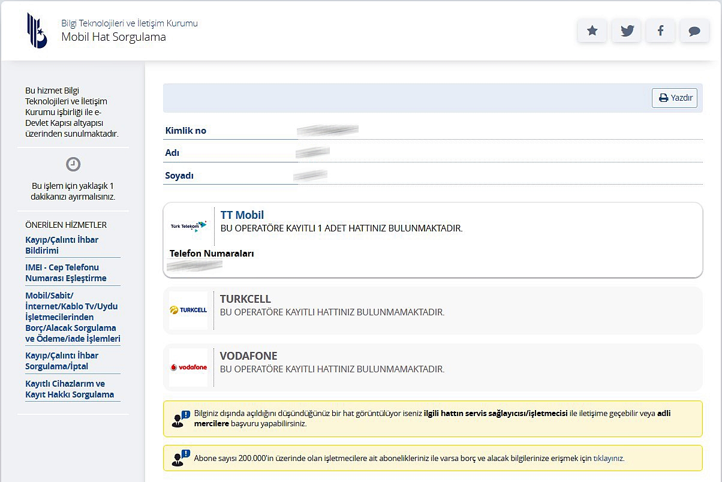Select the TT Mobil operator heading
722x482 pixels.
tap(242, 215)
